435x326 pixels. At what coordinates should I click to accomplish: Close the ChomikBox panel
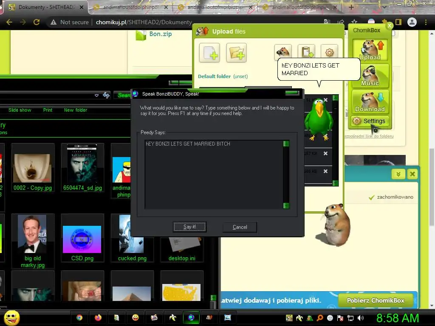(390, 25)
